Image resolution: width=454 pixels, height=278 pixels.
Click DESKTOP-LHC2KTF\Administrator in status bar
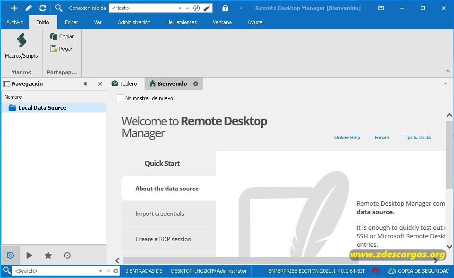tap(209, 271)
